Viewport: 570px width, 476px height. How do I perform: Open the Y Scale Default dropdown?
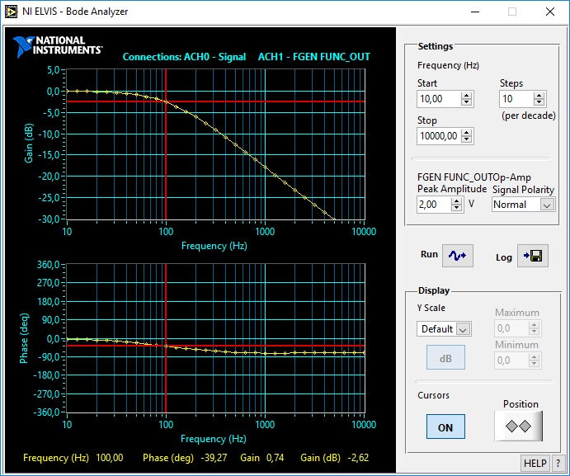(x=444, y=328)
